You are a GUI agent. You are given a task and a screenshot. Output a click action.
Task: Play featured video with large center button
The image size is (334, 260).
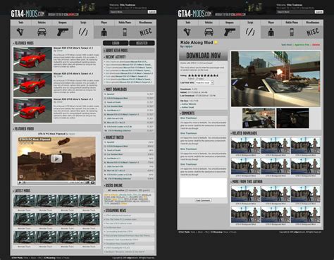(x=56, y=159)
